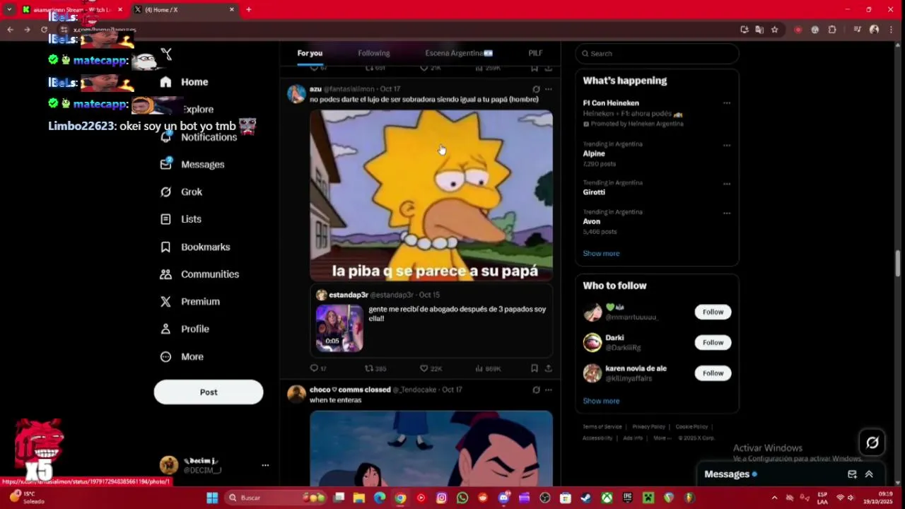
Task: Open Terms of Service link
Action: (602, 427)
